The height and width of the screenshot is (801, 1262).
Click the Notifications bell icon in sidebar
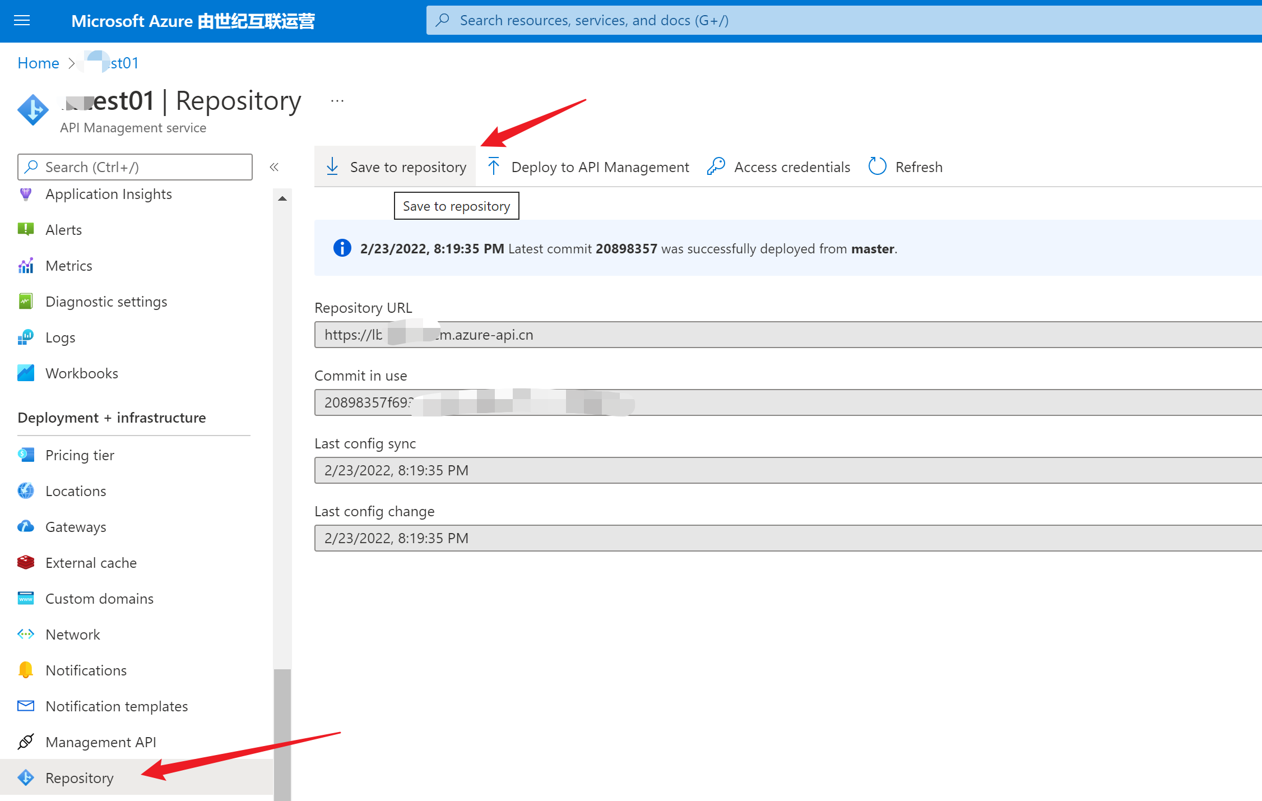tap(26, 670)
